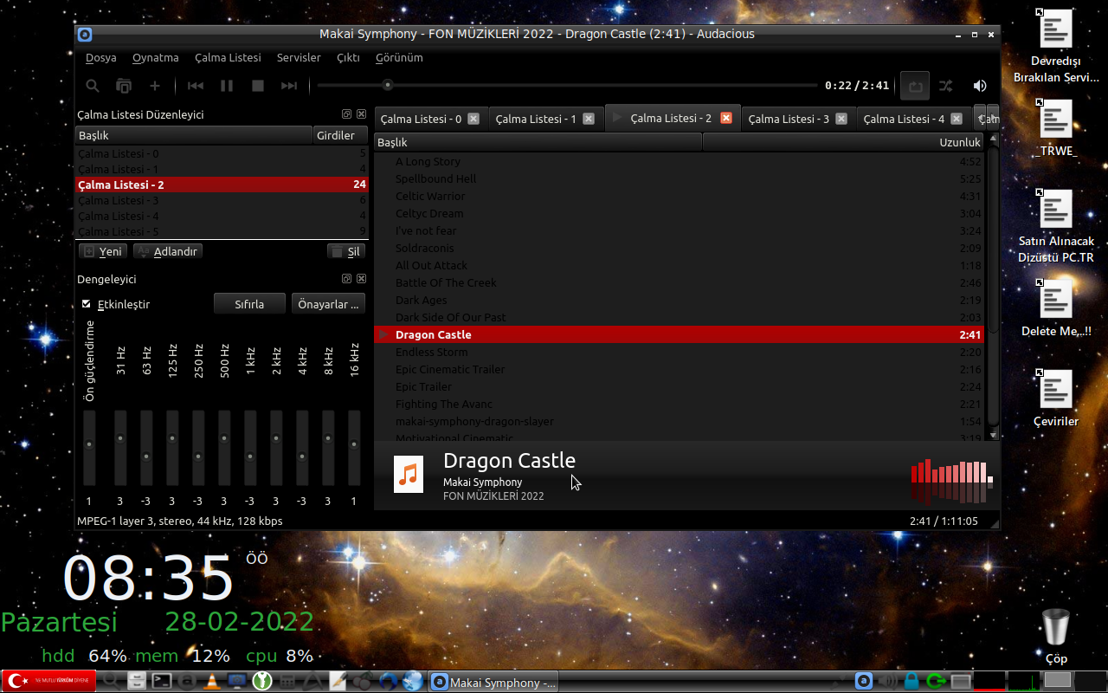Close the Çalma Listesi - 1 tab
The width and height of the screenshot is (1108, 693).
click(x=589, y=119)
